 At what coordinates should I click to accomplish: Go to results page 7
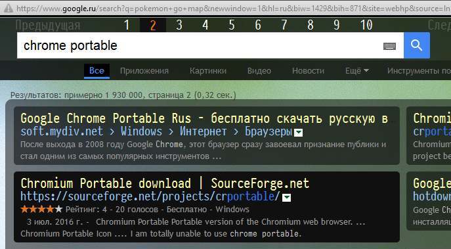click(x=284, y=25)
